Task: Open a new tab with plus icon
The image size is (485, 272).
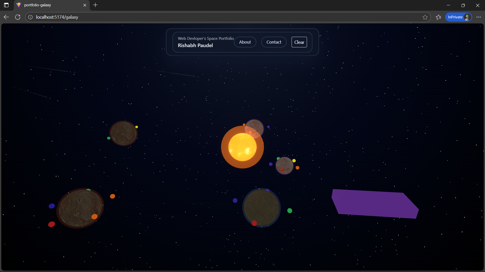Action: (x=95, y=5)
